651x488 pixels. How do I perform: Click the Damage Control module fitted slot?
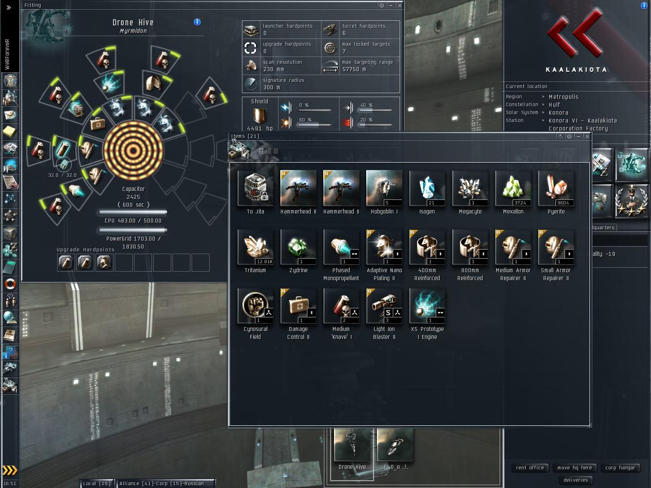(98, 123)
